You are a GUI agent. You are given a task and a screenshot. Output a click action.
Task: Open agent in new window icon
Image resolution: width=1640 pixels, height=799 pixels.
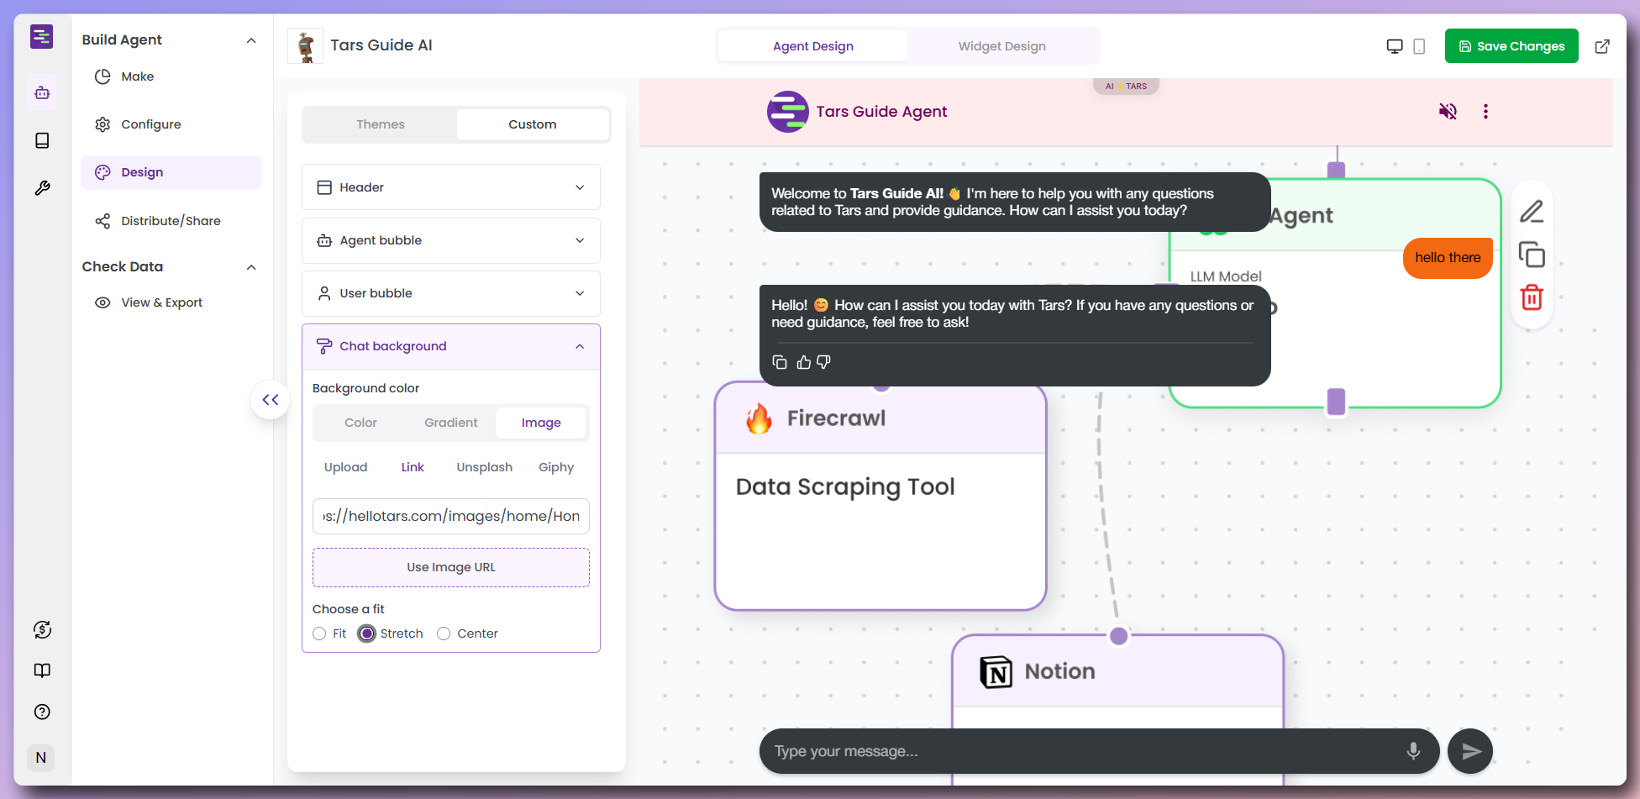pyautogui.click(x=1602, y=46)
